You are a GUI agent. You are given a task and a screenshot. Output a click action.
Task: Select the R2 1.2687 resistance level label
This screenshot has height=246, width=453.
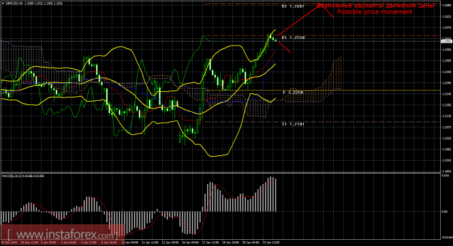tap(293, 6)
